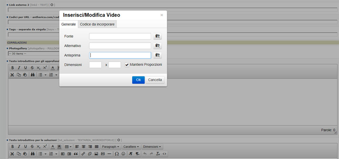Open file browser for the Alternativo field
The image size is (339, 159).
pyautogui.click(x=157, y=46)
